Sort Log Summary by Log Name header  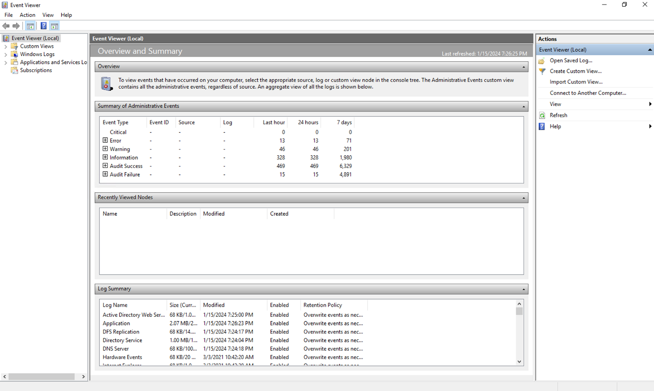[x=133, y=305]
